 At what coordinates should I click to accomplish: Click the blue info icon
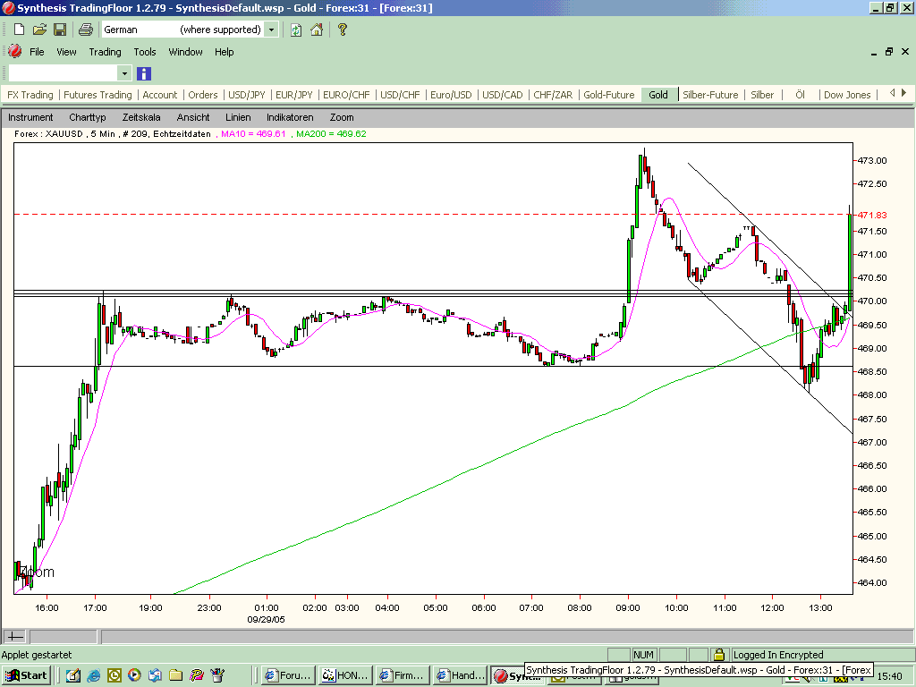tap(144, 73)
